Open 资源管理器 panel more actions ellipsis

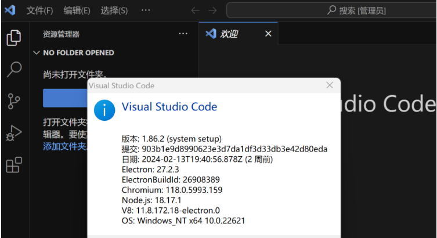183,34
